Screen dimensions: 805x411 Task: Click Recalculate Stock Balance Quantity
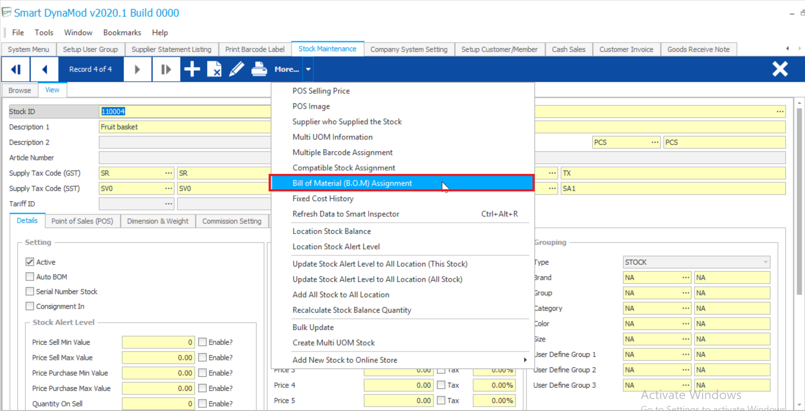click(402, 310)
